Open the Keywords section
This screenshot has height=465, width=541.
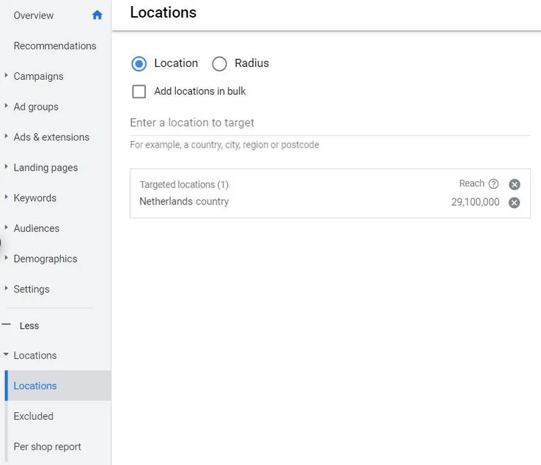[35, 198]
